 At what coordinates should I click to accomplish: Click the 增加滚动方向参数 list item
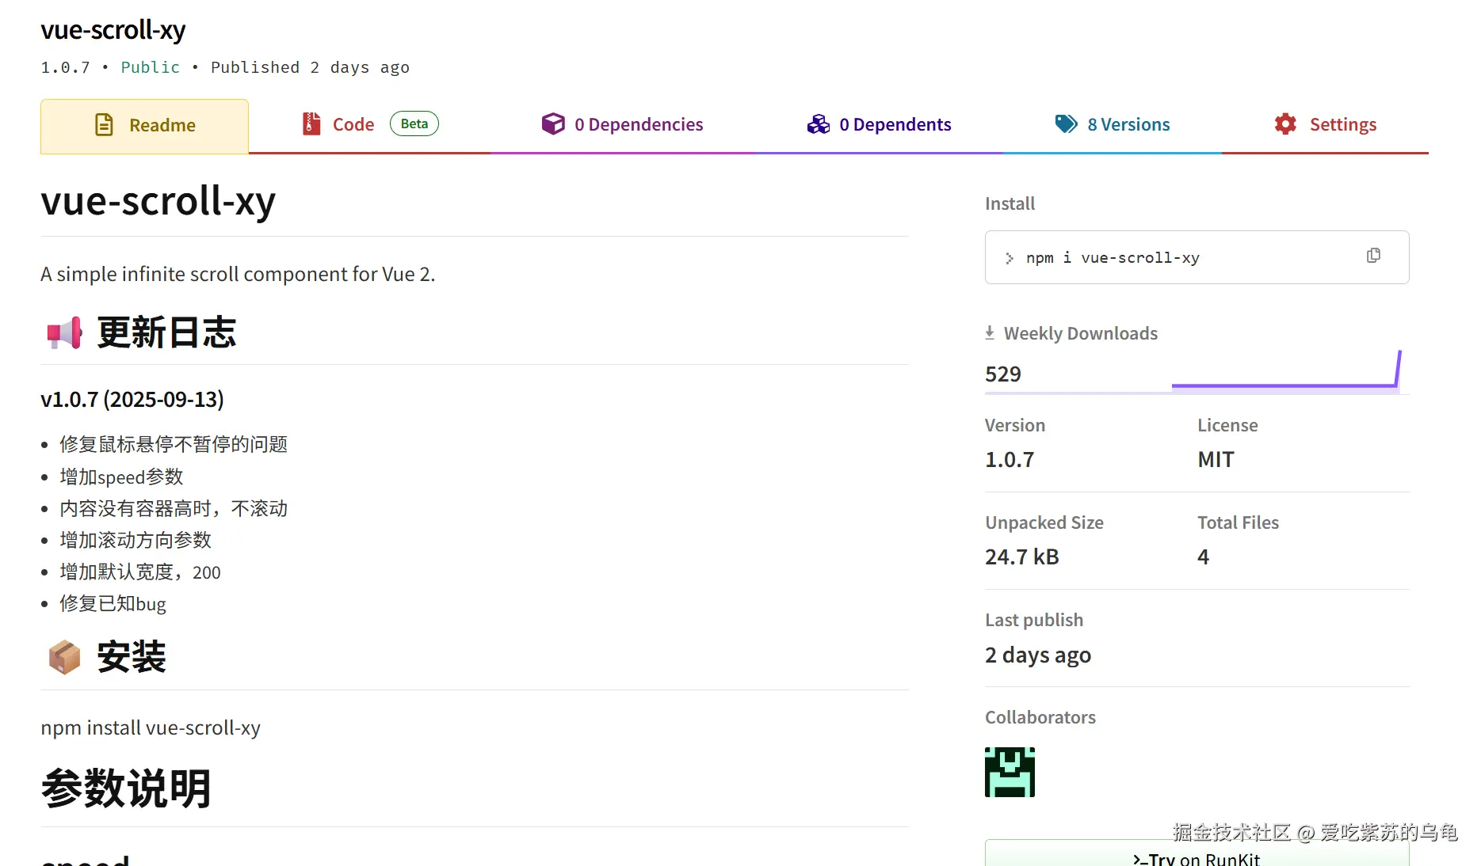(x=136, y=541)
